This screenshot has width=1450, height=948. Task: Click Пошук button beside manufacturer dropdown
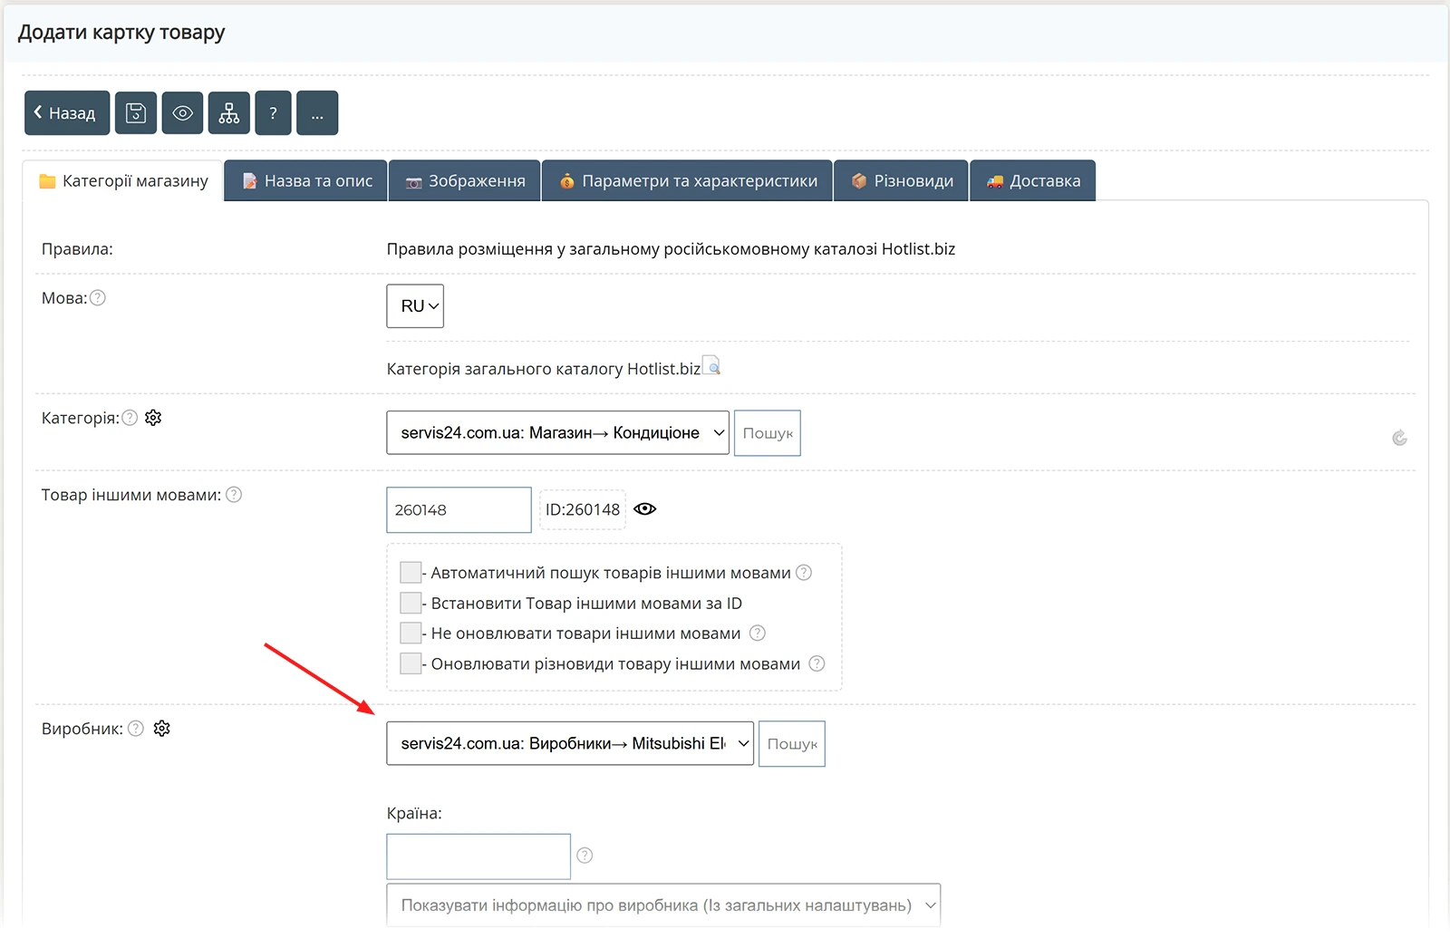792,744
